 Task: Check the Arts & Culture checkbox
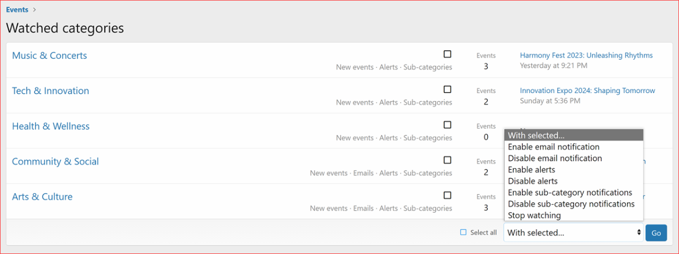(x=448, y=195)
